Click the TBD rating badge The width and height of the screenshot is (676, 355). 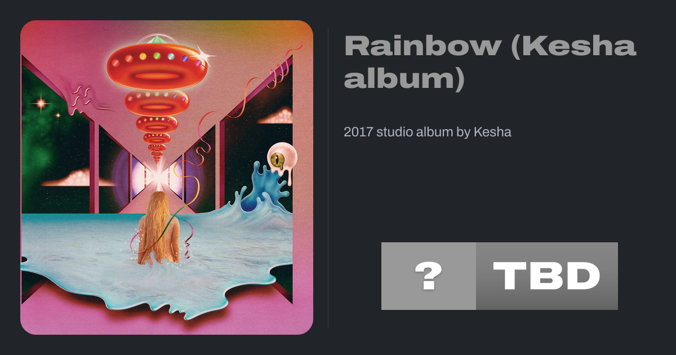[547, 276]
